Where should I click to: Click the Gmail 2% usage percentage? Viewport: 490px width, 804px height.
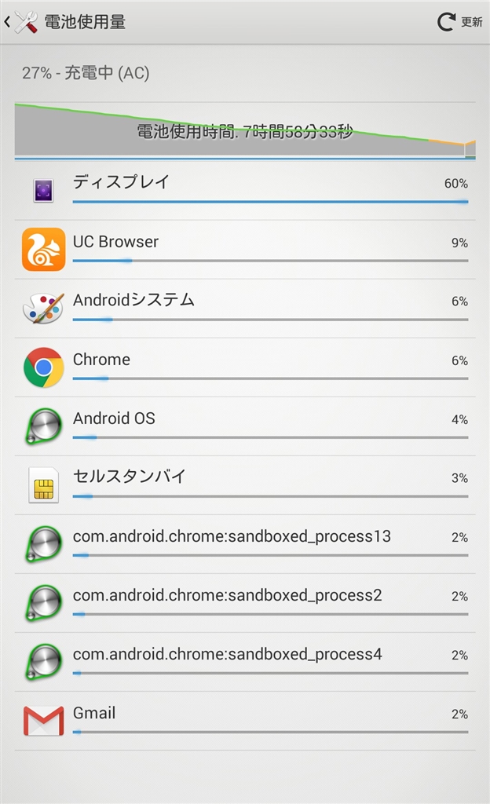point(459,714)
